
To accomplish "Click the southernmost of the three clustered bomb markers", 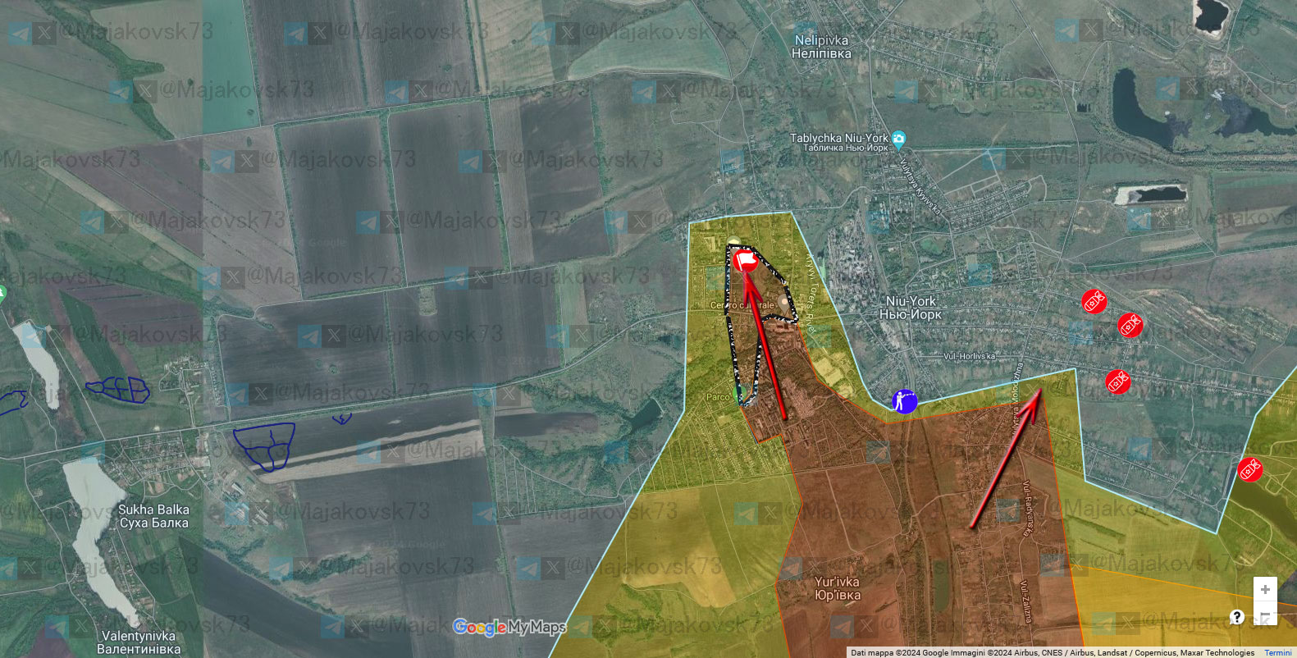I will tap(1117, 382).
